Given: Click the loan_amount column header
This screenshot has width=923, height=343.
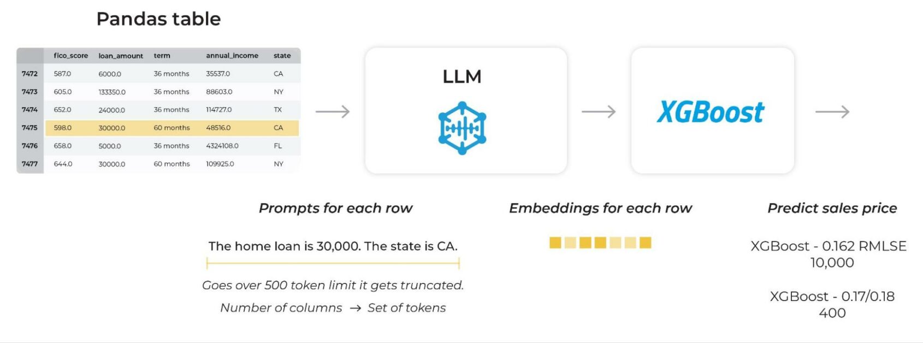Looking at the screenshot, I should coord(121,56).
